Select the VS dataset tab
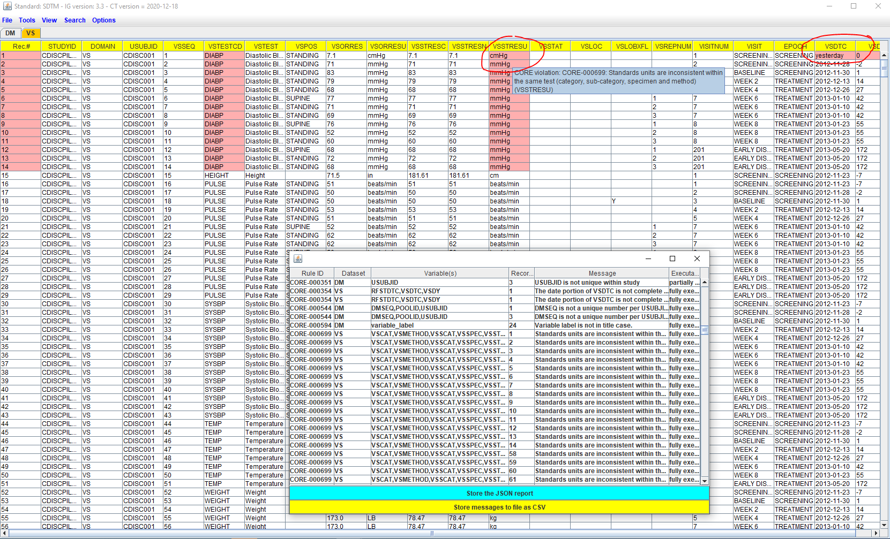Viewport: 890px width, 539px height. click(x=31, y=33)
